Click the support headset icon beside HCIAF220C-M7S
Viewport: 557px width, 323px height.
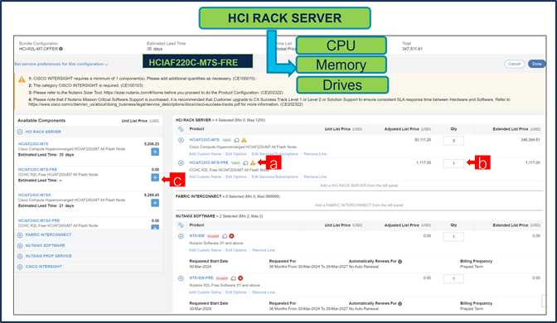pos(236,140)
